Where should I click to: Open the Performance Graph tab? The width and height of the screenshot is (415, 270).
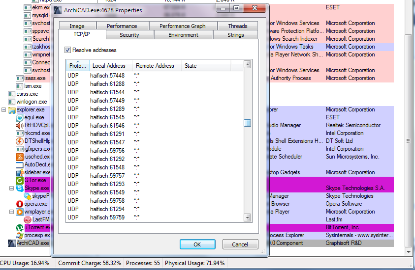(x=183, y=26)
